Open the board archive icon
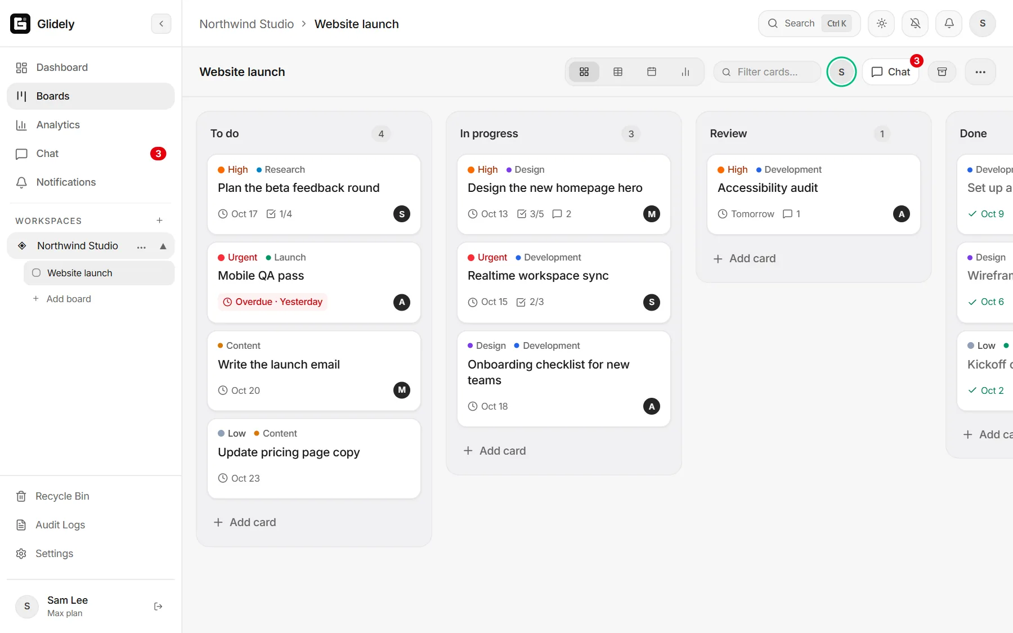The width and height of the screenshot is (1013, 633). point(942,72)
